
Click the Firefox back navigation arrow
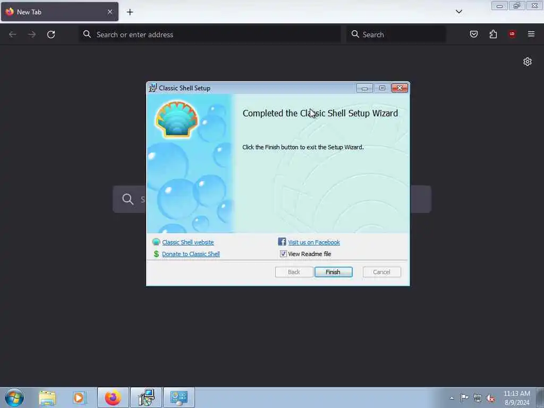[x=13, y=35]
